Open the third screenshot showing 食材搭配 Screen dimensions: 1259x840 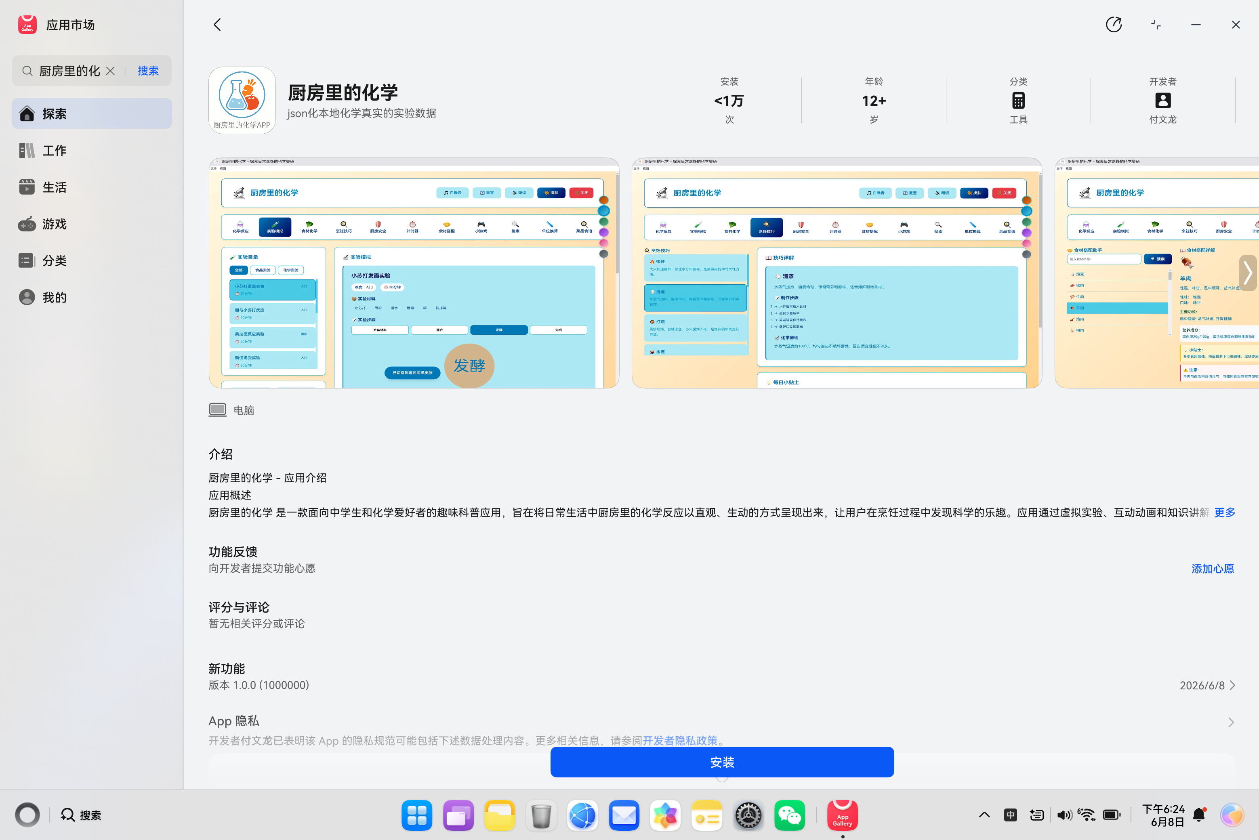pyautogui.click(x=1157, y=273)
